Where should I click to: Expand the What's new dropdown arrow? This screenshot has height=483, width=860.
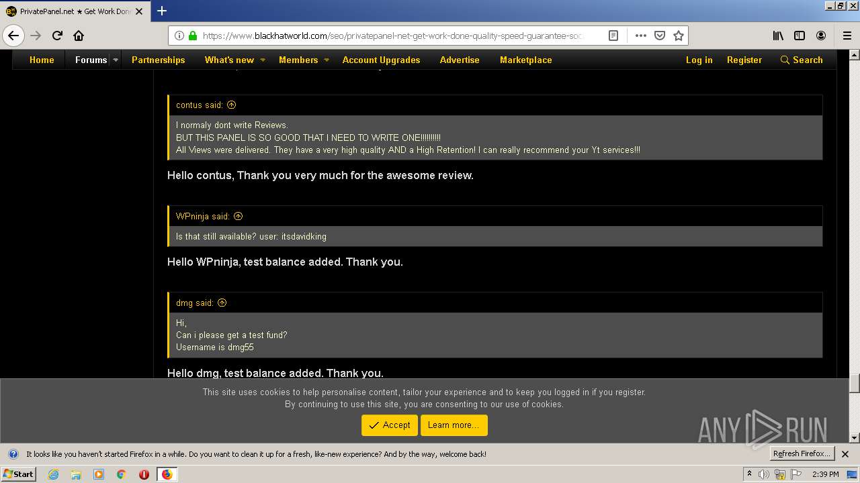263,60
